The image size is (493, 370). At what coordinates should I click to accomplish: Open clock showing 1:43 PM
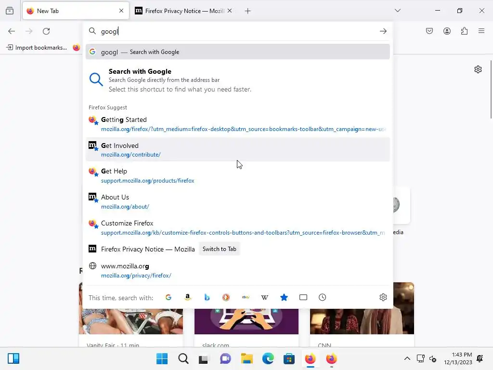click(x=458, y=358)
